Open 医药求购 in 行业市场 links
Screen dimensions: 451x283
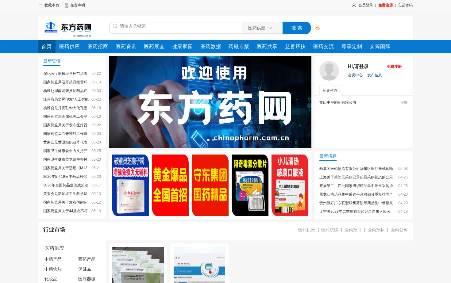point(330,230)
